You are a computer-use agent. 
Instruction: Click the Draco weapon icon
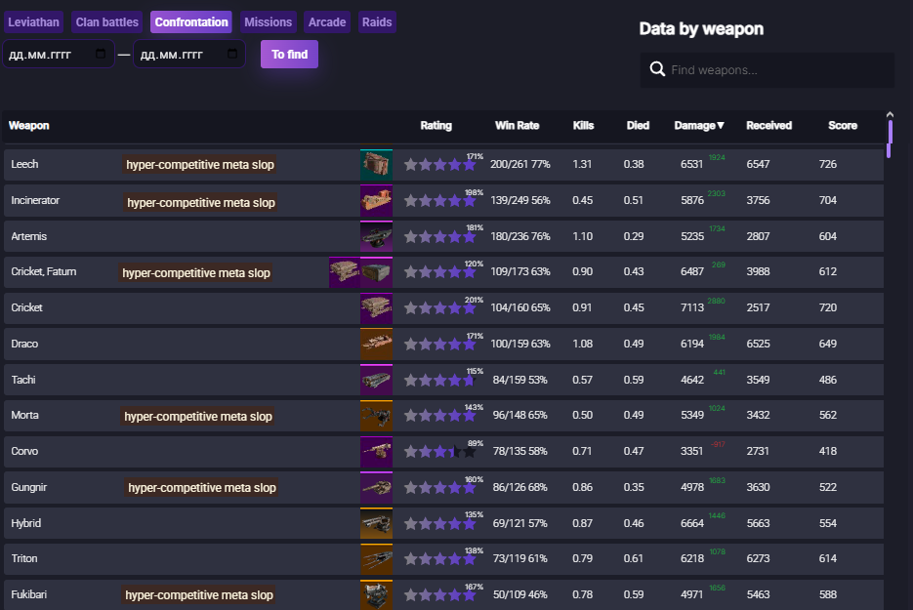(376, 344)
